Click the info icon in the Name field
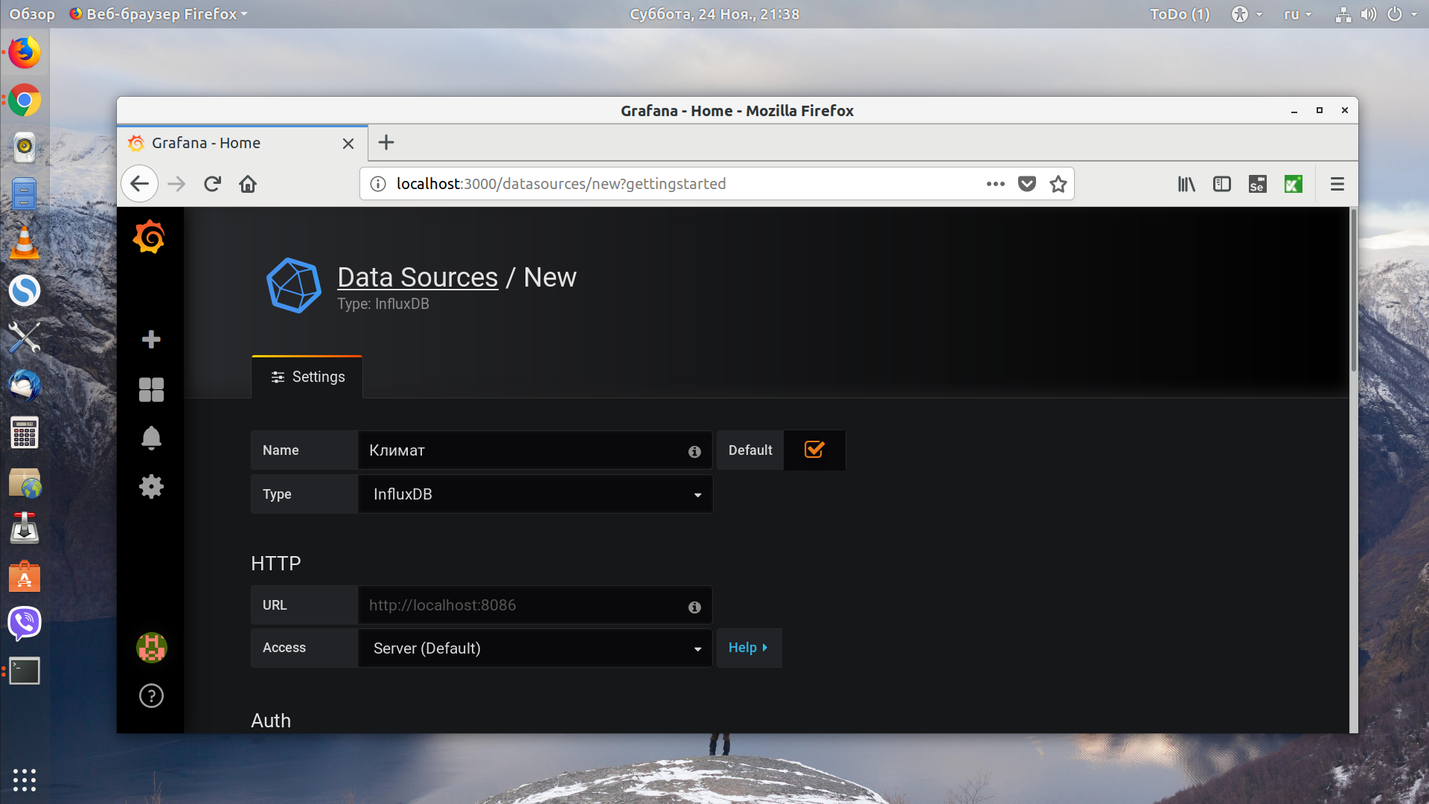Viewport: 1429px width, 804px height. [x=694, y=451]
